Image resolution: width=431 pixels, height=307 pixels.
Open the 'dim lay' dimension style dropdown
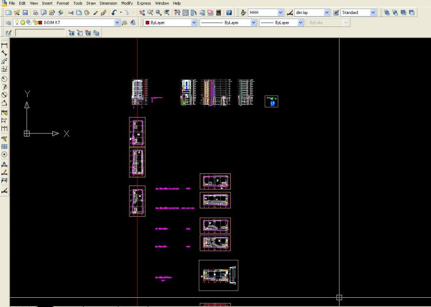[326, 13]
